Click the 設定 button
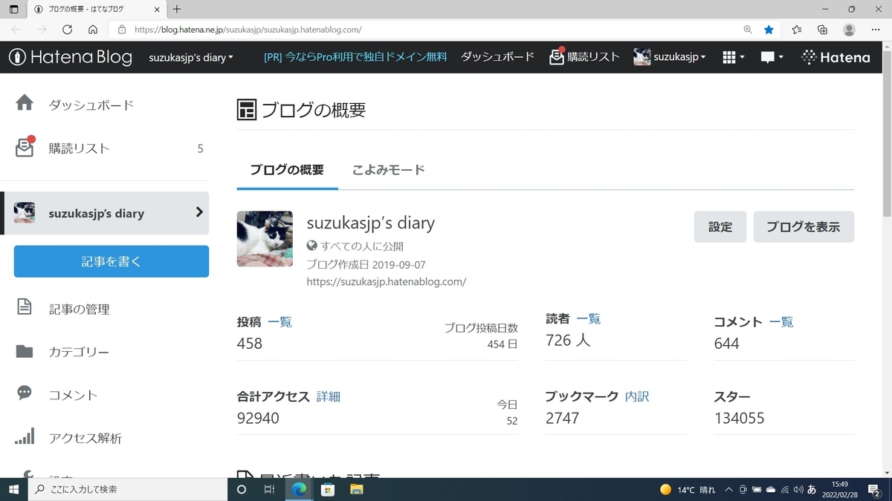This screenshot has width=892, height=501. pos(720,227)
